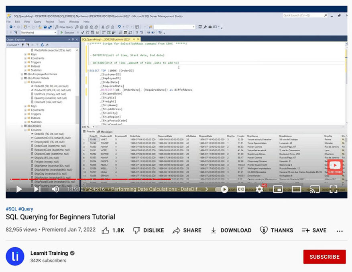Click the Save icon on the toolbar
The width and height of the screenshot is (352, 272).
tap(44, 27)
